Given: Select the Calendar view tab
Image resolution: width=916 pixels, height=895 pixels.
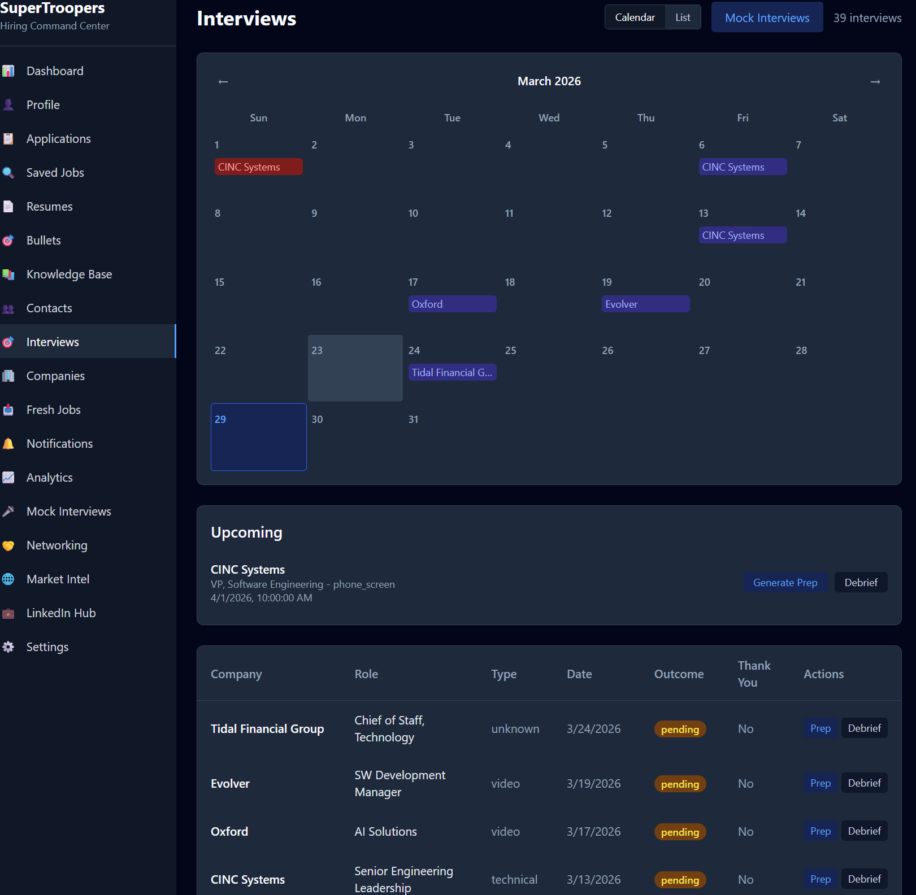Looking at the screenshot, I should pos(635,17).
